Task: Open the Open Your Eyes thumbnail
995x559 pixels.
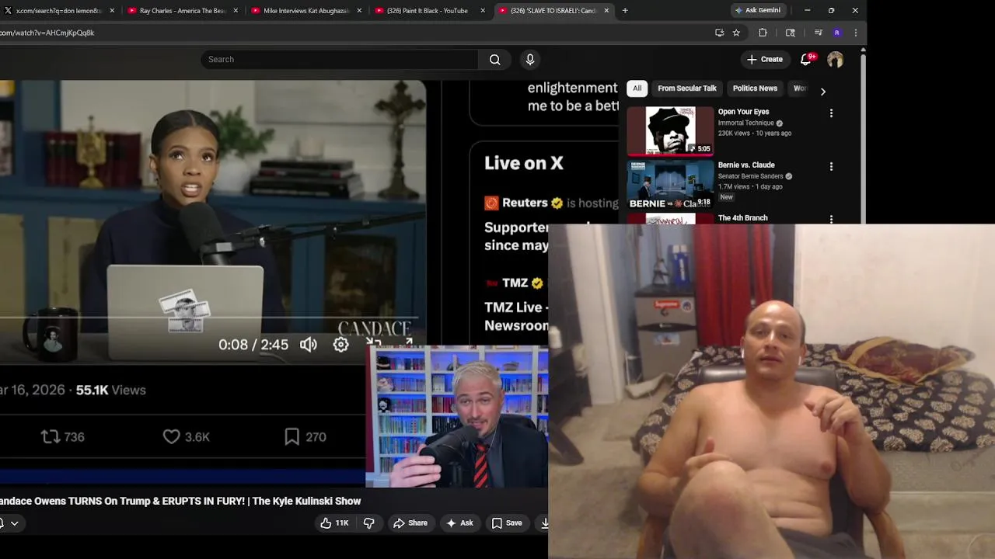Action: tap(670, 130)
